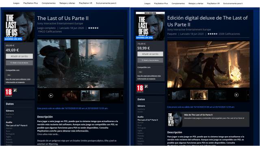Click right gallery previous arrow
260x146 pixels.
pos(169,95)
